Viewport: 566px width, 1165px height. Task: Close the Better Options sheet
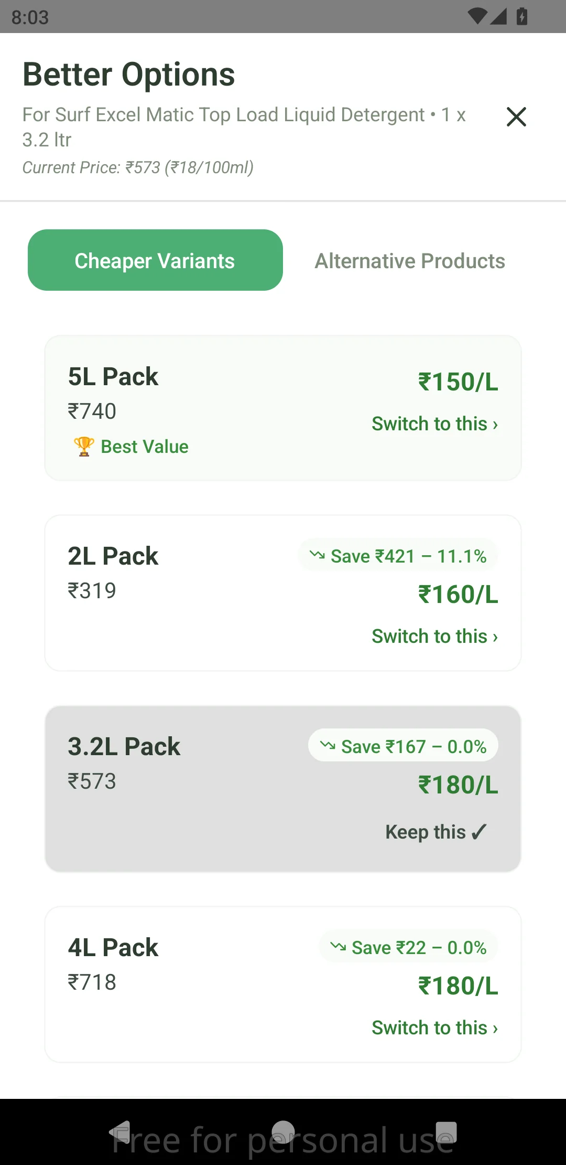point(516,116)
